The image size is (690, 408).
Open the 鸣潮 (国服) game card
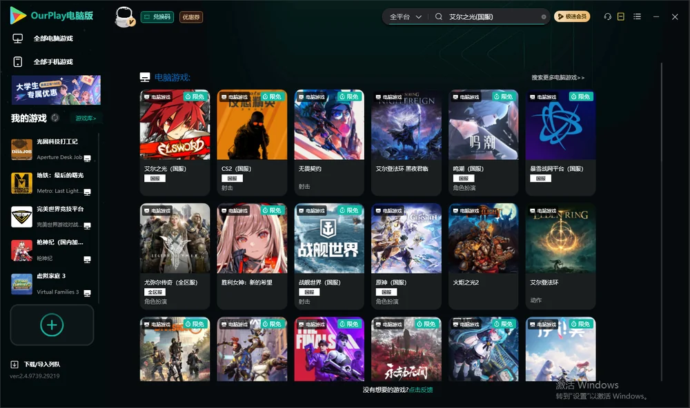coord(483,143)
